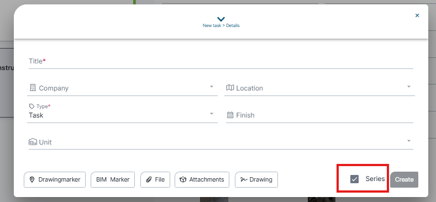Close the New task dialog
The image size is (436, 202).
[x=417, y=15]
